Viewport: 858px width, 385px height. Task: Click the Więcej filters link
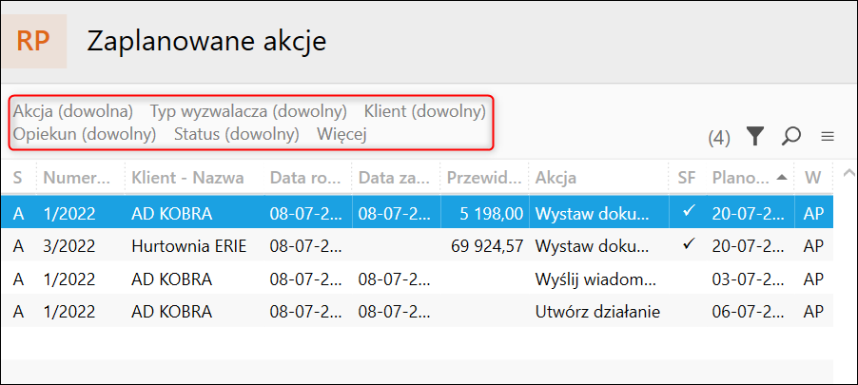342,134
